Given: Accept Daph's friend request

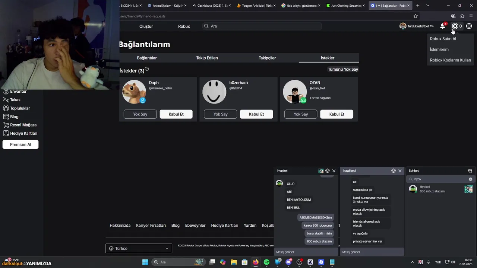Looking at the screenshot, I should (x=176, y=114).
